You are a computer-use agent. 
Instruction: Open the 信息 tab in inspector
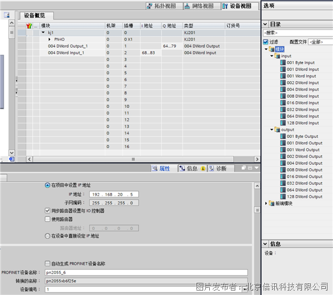click(192, 168)
